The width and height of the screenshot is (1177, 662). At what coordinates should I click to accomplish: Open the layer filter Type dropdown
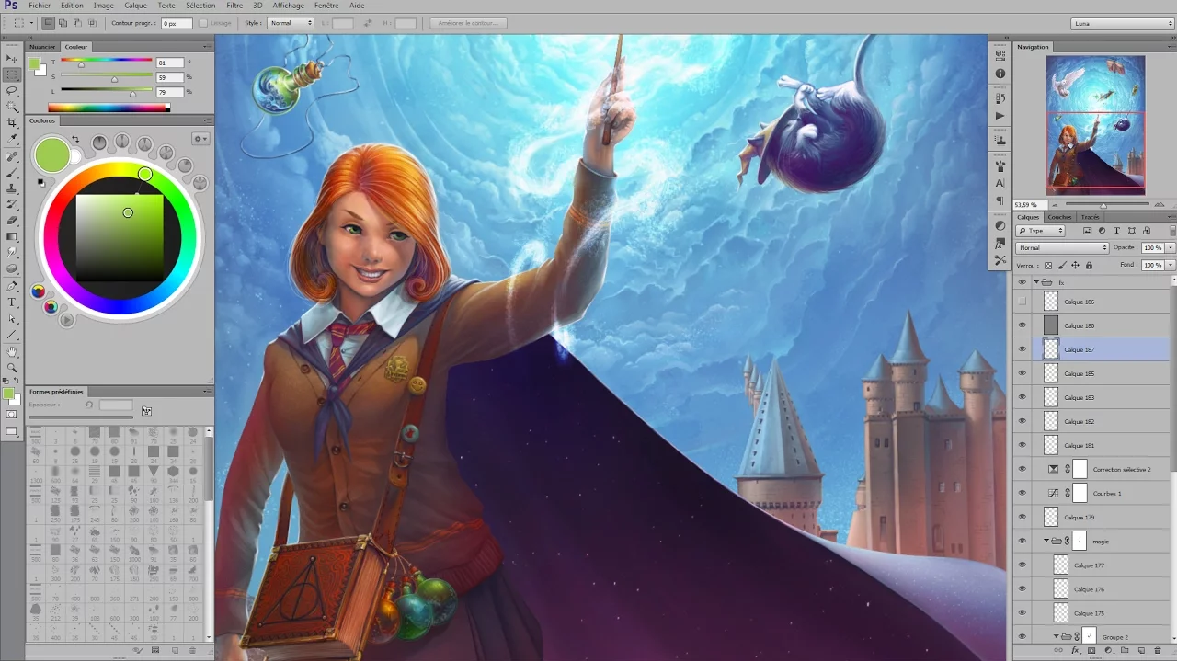[1040, 231]
